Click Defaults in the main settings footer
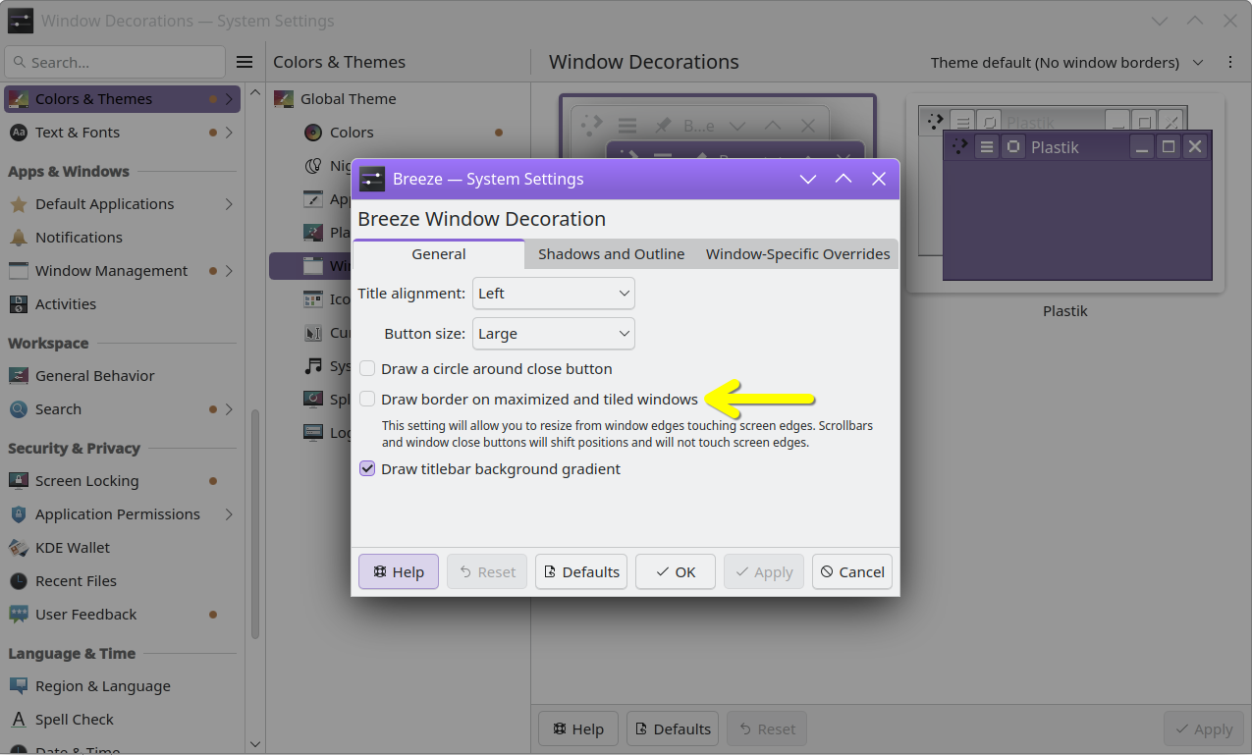This screenshot has width=1252, height=755. [x=673, y=729]
